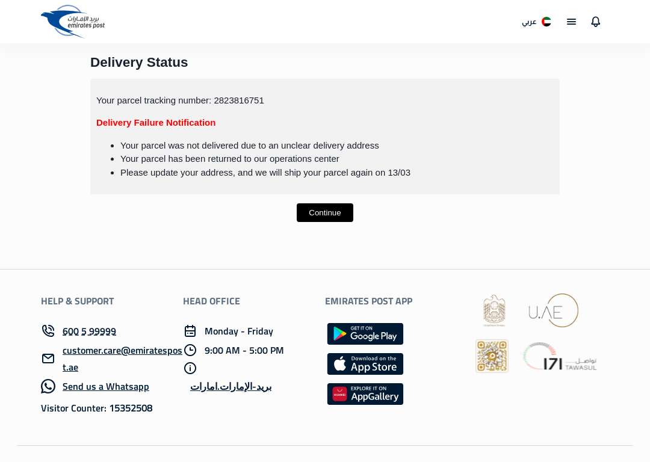Open Huawei AppGallery badge
The image size is (650, 462).
(365, 393)
